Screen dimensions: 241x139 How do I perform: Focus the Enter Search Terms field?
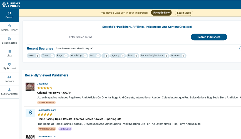click(x=128, y=37)
